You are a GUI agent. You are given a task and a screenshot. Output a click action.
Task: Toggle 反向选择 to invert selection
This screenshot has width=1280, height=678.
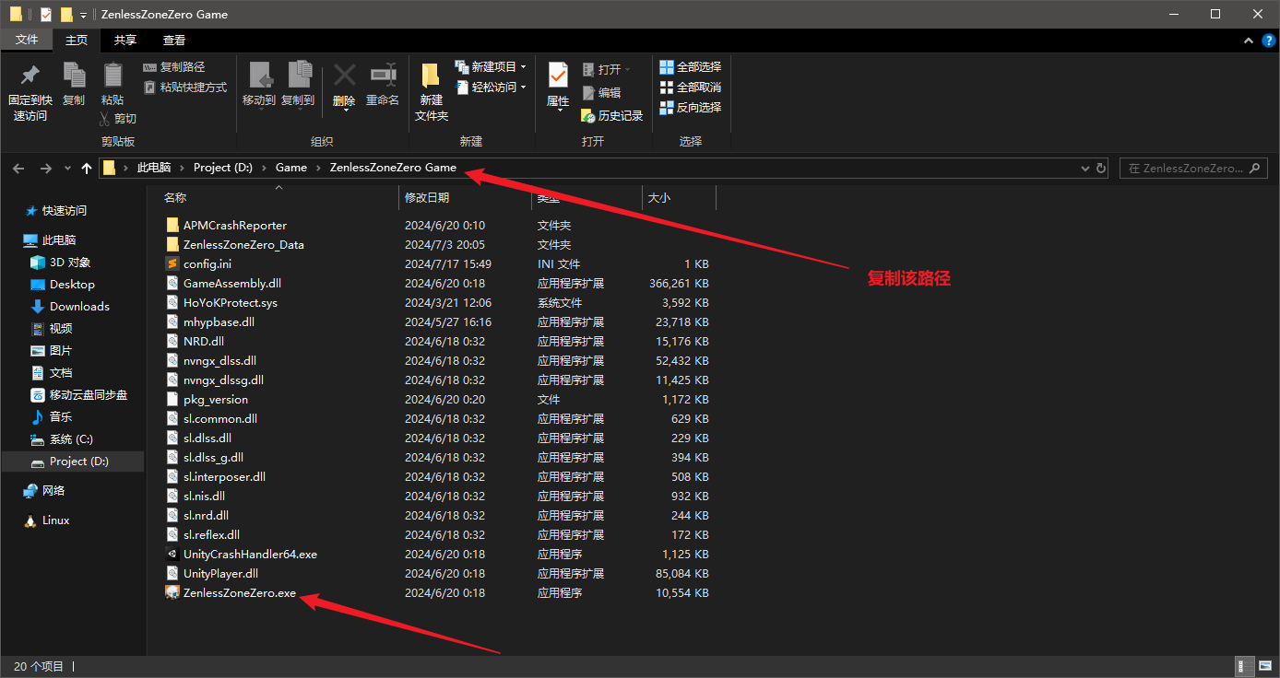pos(690,107)
